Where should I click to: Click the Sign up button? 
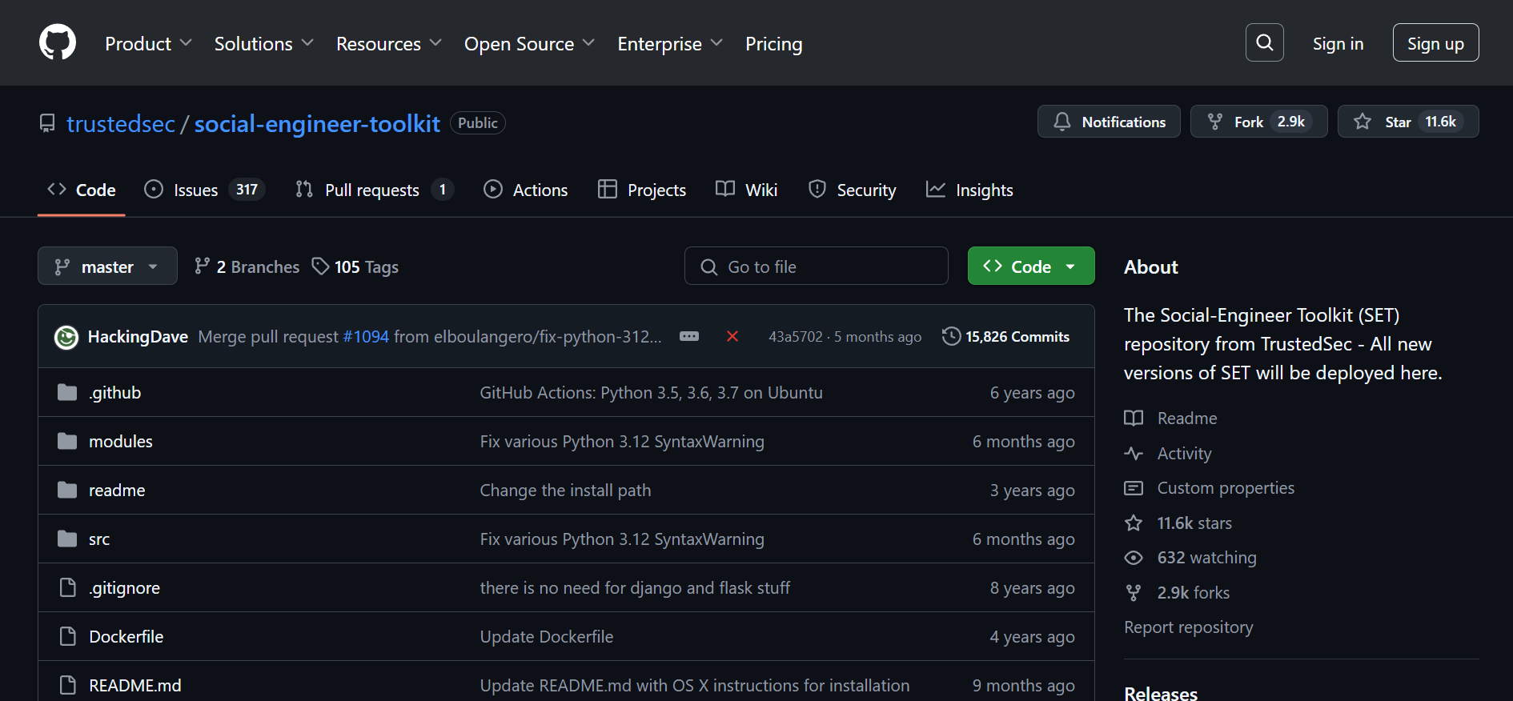(x=1436, y=42)
